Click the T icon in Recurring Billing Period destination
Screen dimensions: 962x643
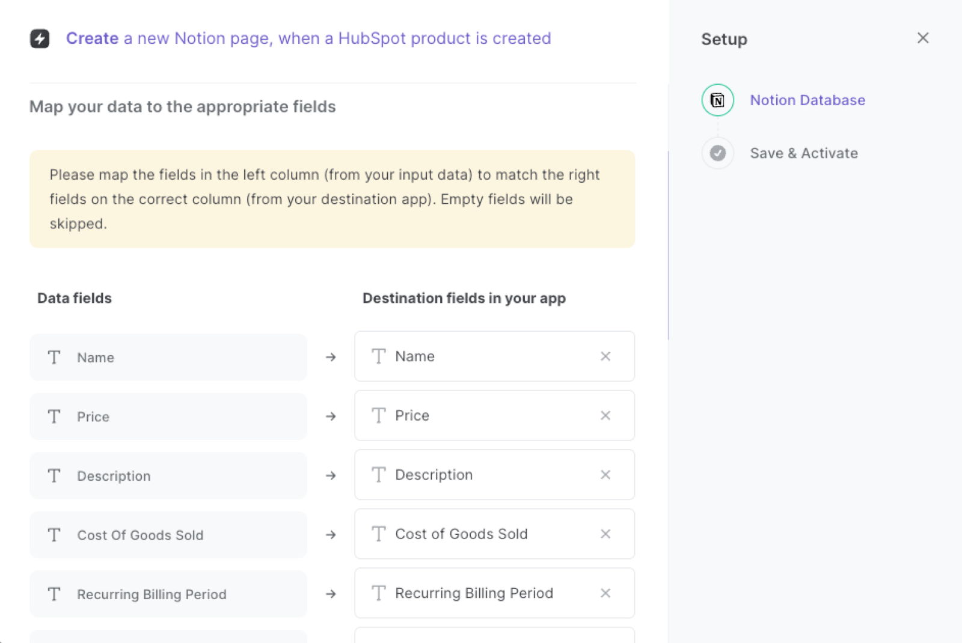pyautogui.click(x=378, y=593)
